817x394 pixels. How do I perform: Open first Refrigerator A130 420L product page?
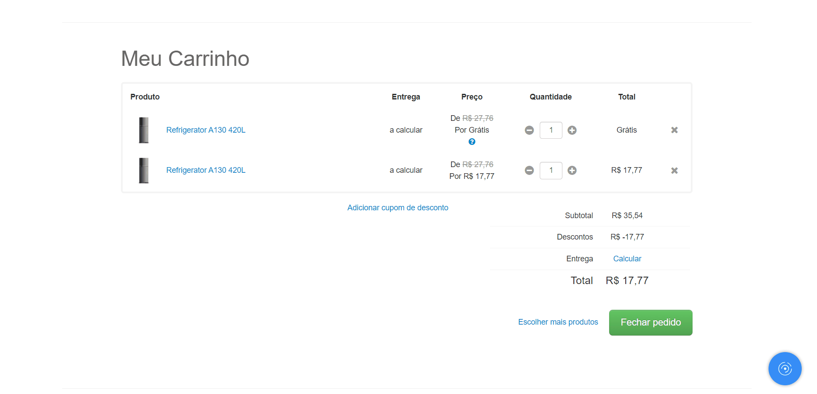pos(205,130)
